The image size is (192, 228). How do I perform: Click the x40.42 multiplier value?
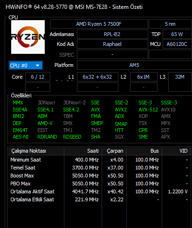(116, 191)
